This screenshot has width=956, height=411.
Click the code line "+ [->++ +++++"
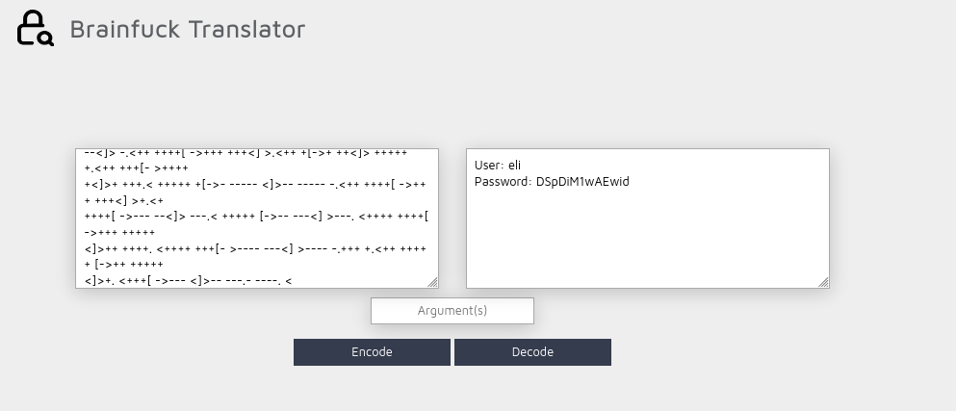[x=124, y=265]
